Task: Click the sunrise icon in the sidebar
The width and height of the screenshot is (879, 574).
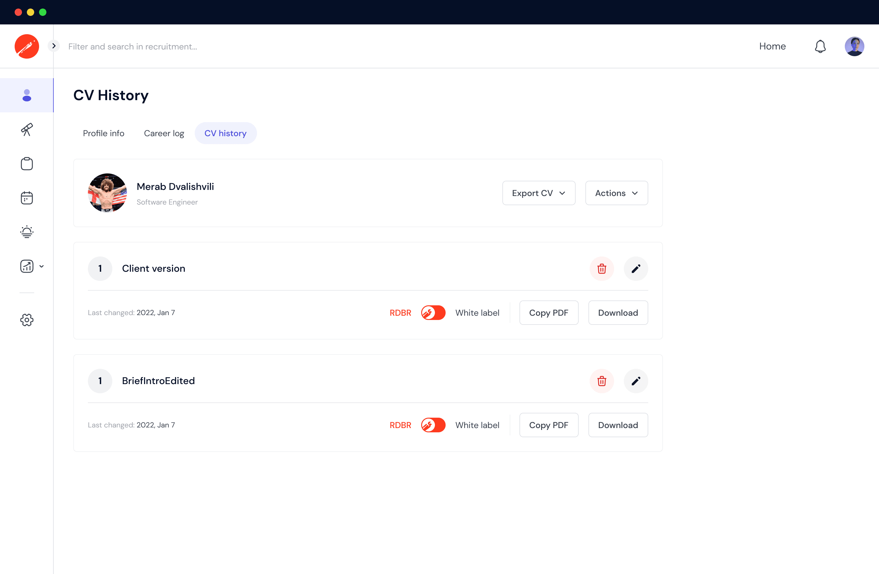Action: pos(27,232)
